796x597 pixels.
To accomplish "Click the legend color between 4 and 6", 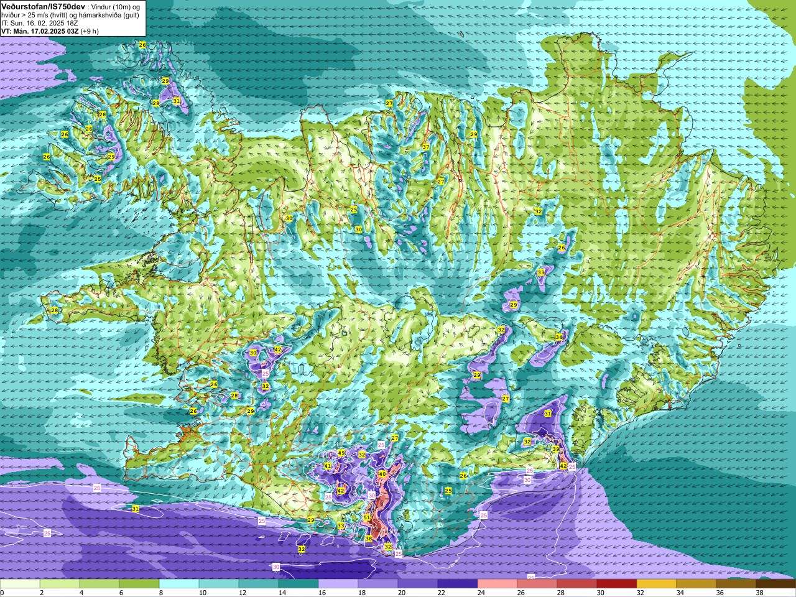I will (99, 584).
